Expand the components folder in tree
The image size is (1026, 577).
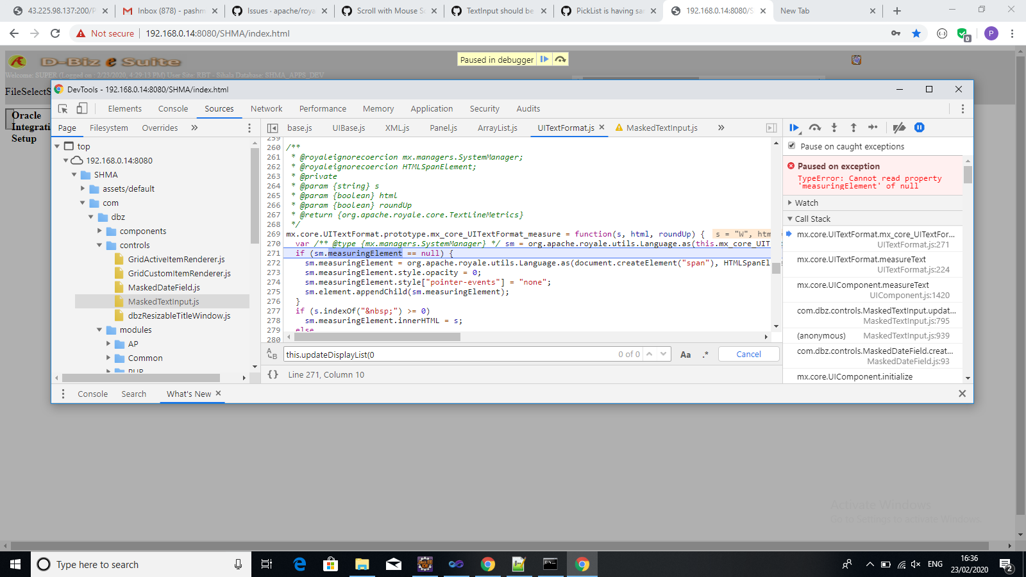click(x=100, y=231)
